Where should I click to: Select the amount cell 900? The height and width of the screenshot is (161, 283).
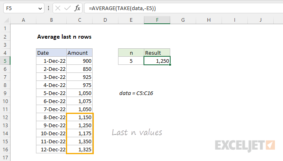tap(79, 61)
